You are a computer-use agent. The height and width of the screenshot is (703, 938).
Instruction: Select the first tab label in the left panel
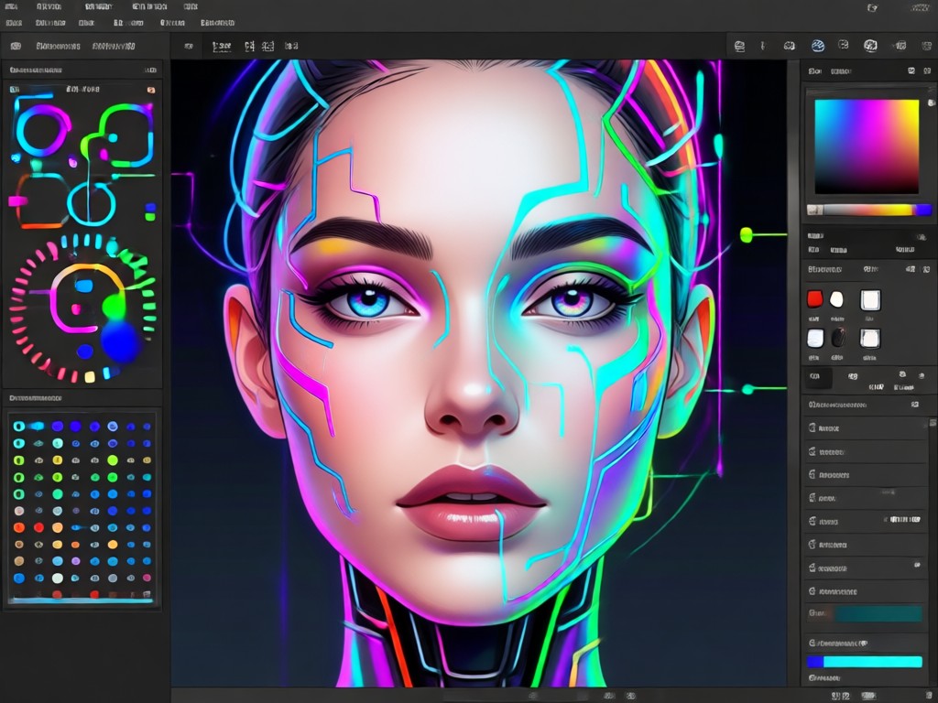58,46
